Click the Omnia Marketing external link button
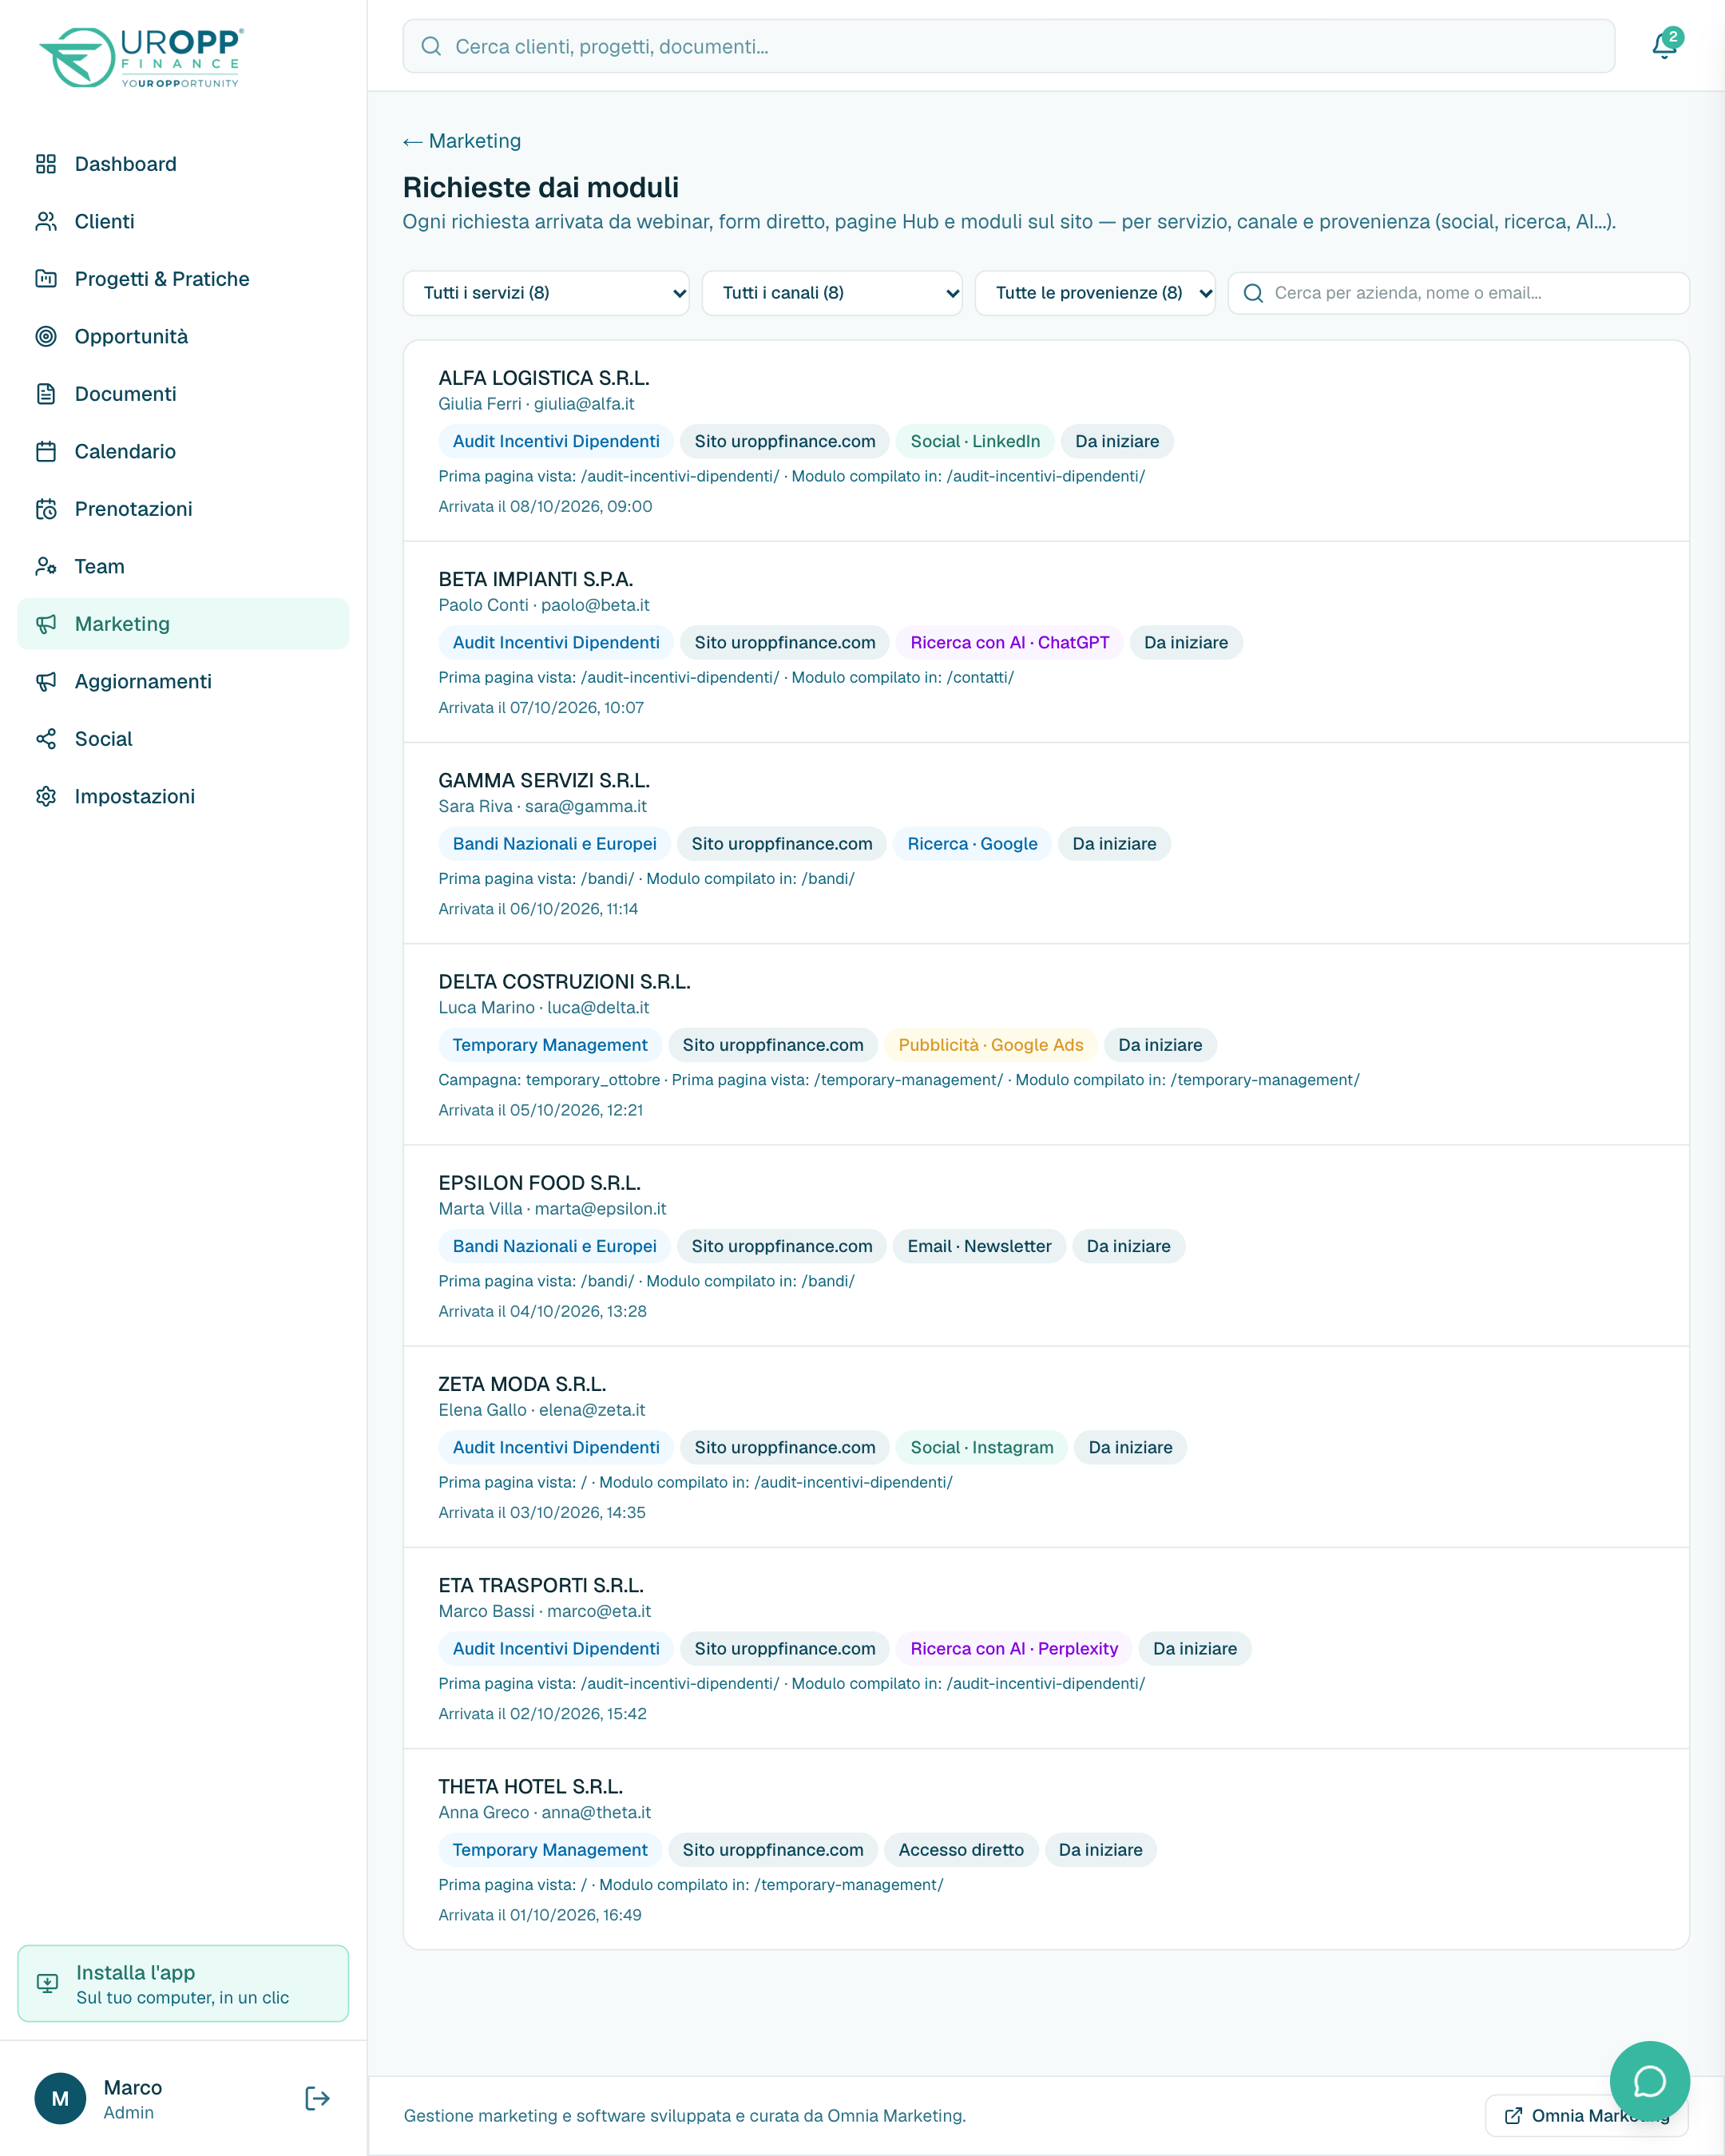Image resolution: width=1725 pixels, height=2156 pixels. [1586, 2115]
